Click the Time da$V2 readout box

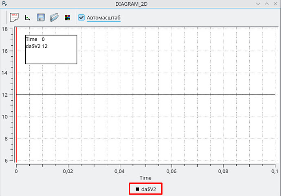(x=51, y=49)
